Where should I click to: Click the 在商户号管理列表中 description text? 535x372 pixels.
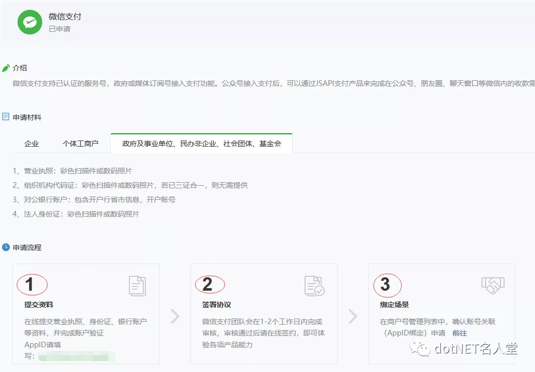tap(438, 327)
